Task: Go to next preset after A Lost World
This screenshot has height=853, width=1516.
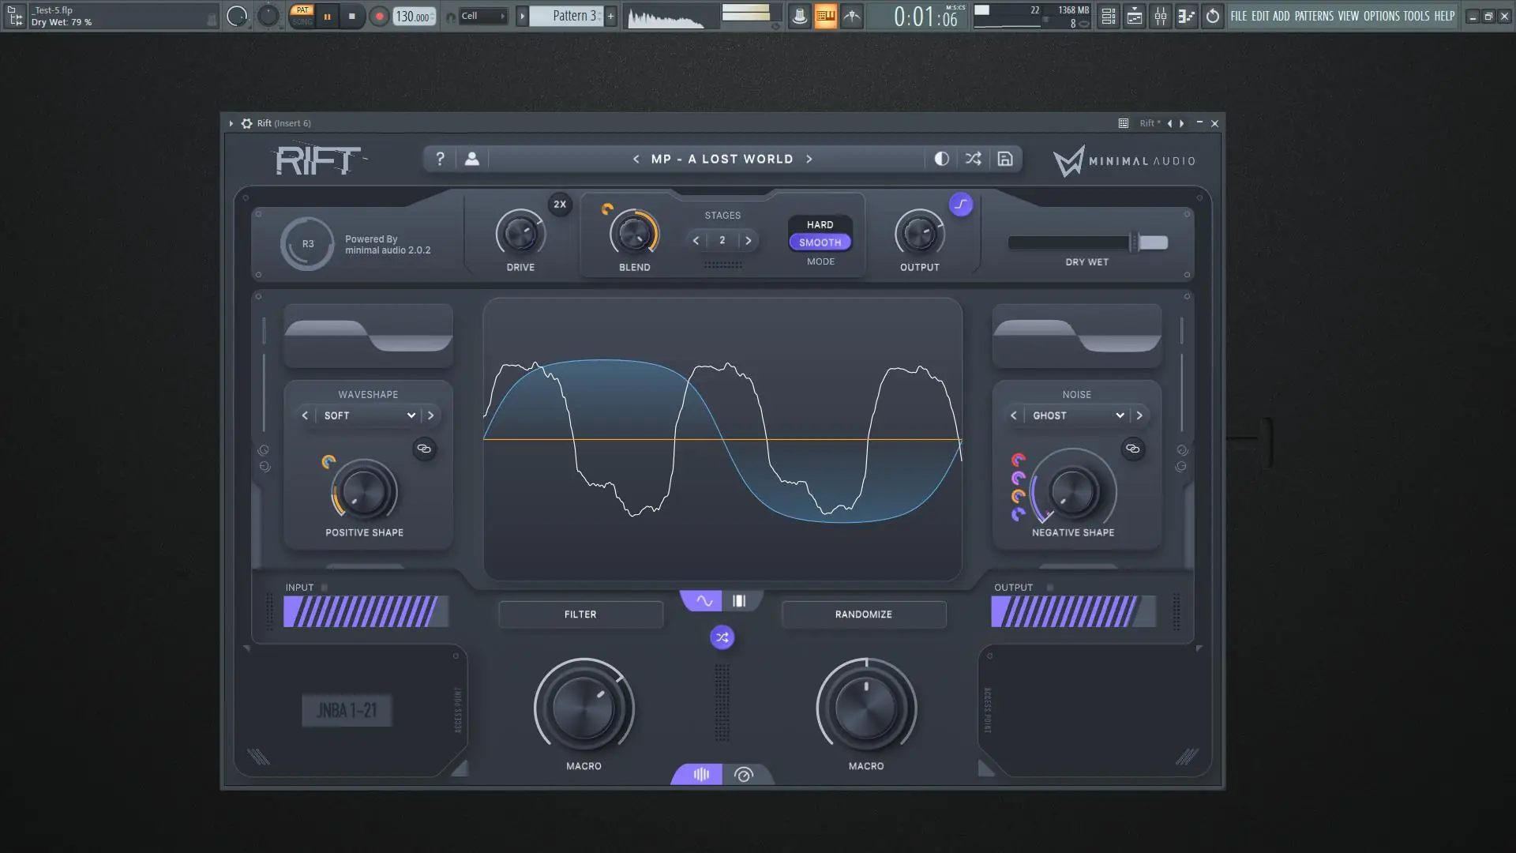Action: click(x=809, y=159)
